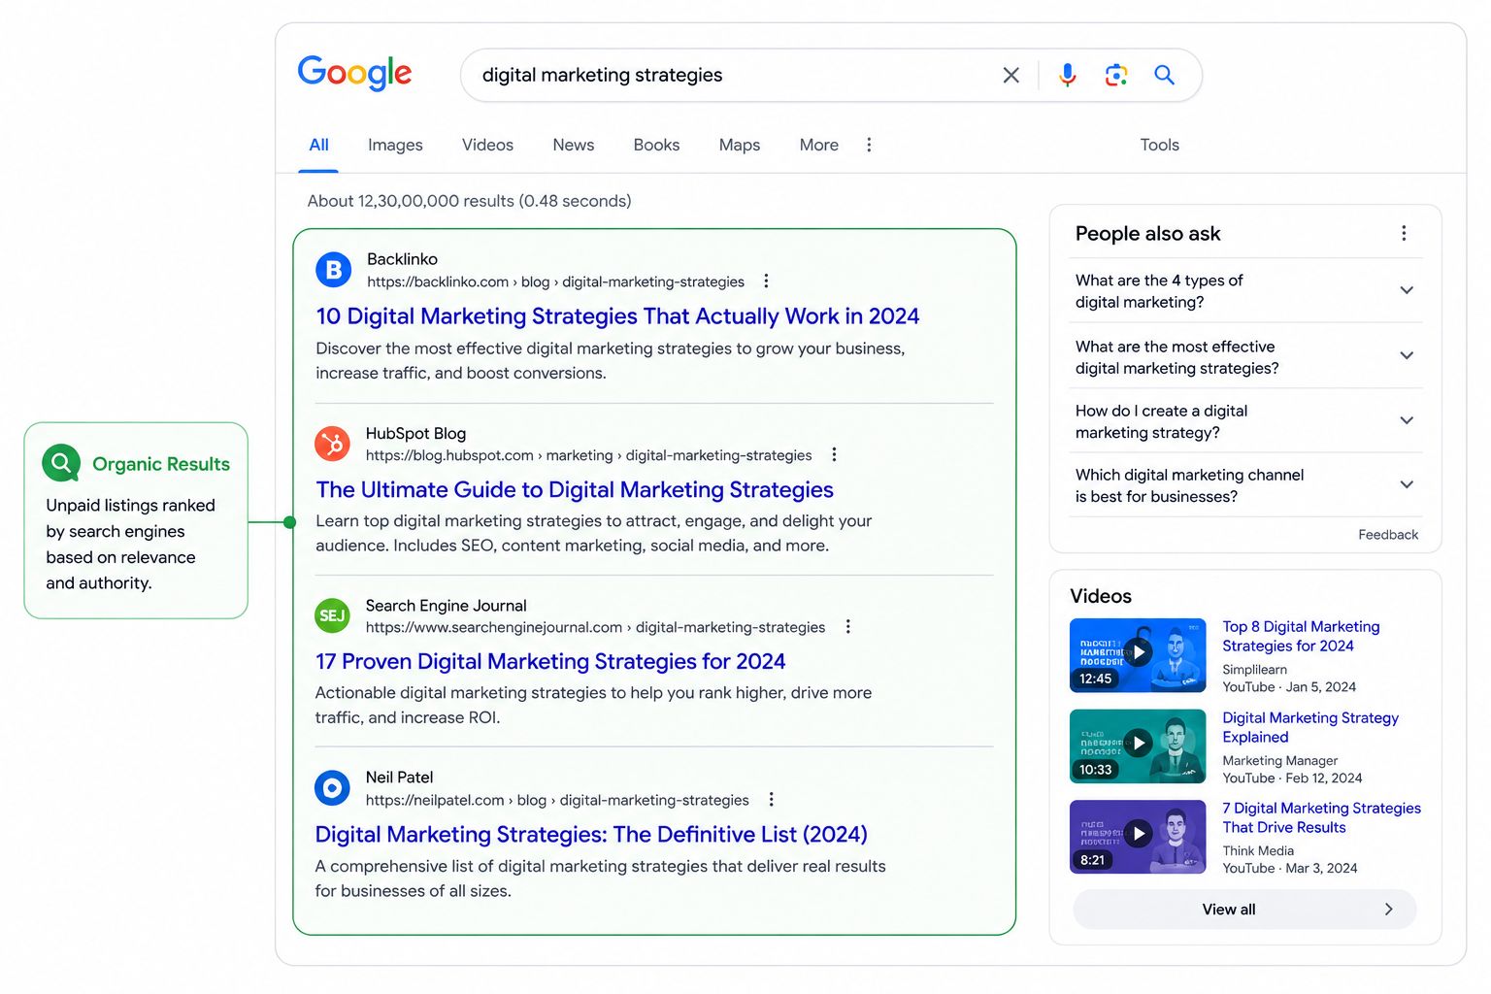Click the YouTube · Jan 5, 2024 text
Image resolution: width=1491 pixels, height=994 pixels.
(x=1289, y=687)
